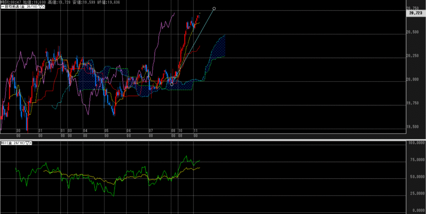Select the trendline's upper endpoint circle handle
426x214 pixels.
click(214, 8)
